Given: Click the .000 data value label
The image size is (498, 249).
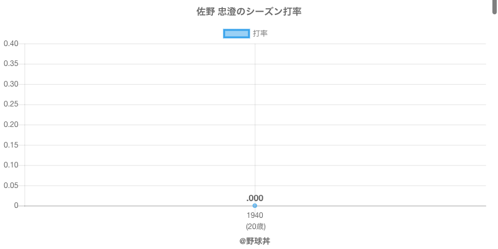Looking at the screenshot, I should coord(255,198).
